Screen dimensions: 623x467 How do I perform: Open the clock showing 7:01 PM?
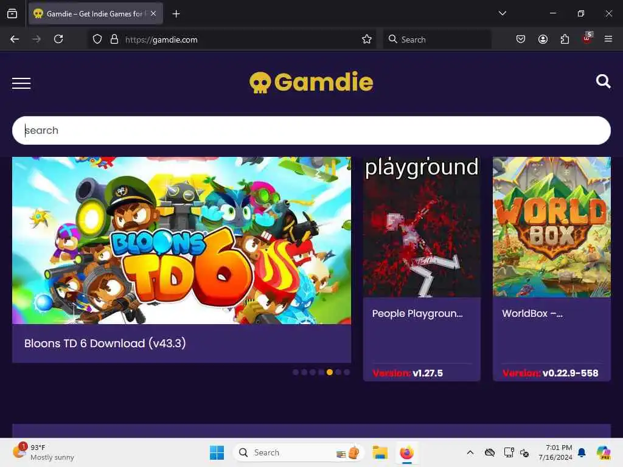coord(555,452)
